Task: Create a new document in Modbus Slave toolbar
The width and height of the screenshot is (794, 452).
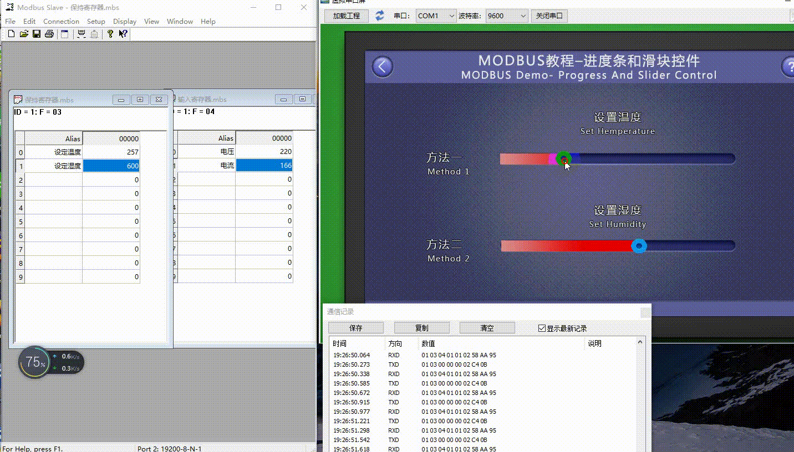Action: click(x=11, y=34)
